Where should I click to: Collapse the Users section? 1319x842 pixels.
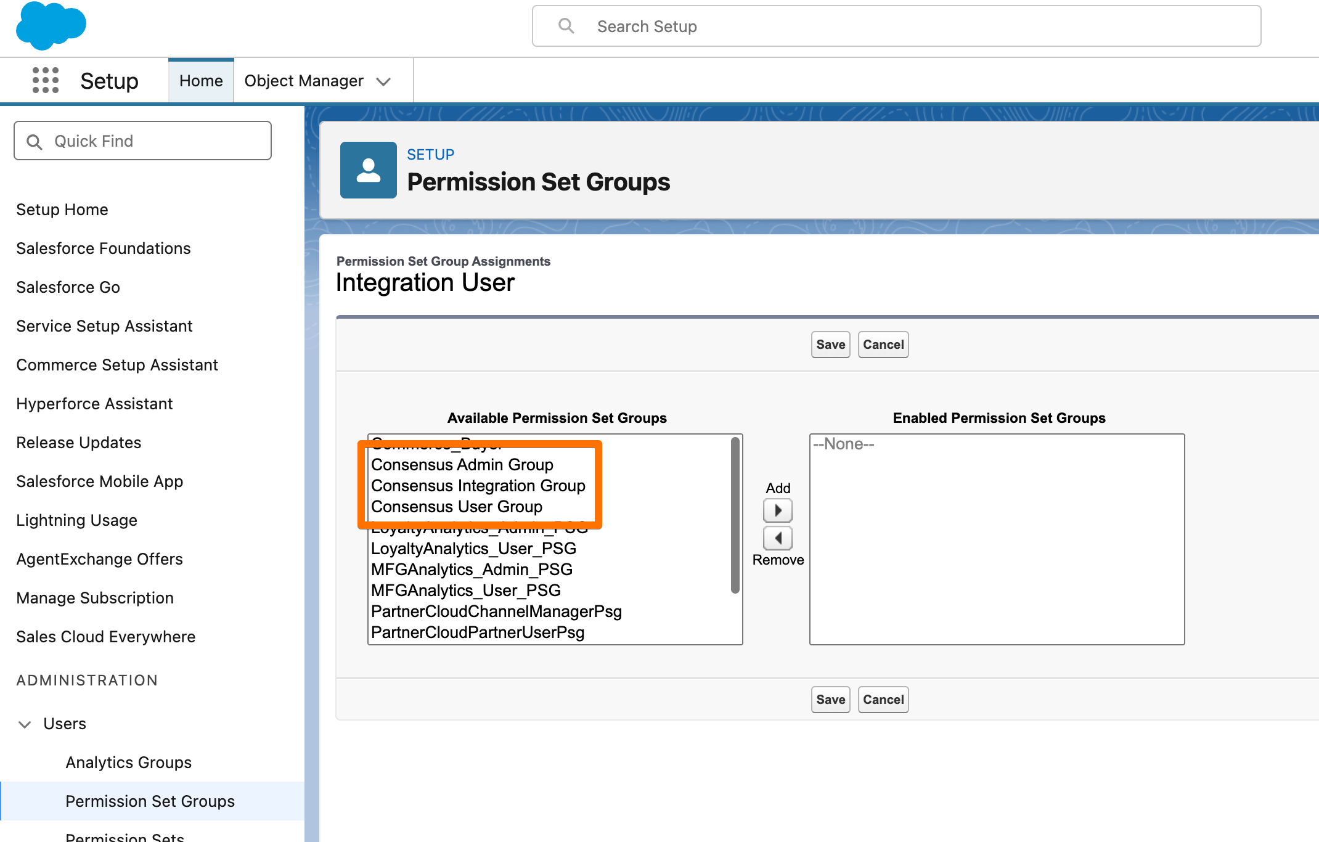25,724
